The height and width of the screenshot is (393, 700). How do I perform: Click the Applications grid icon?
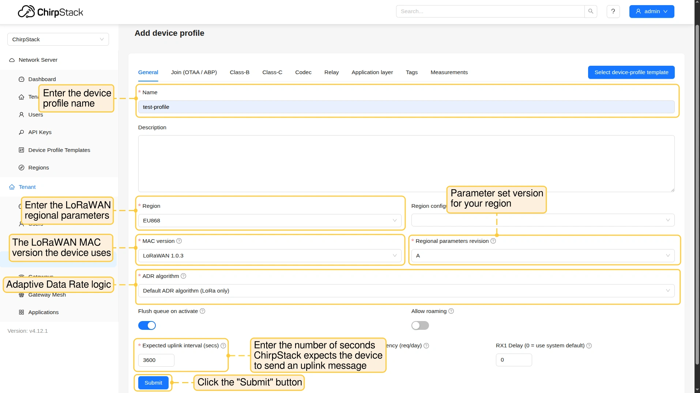[22, 312]
